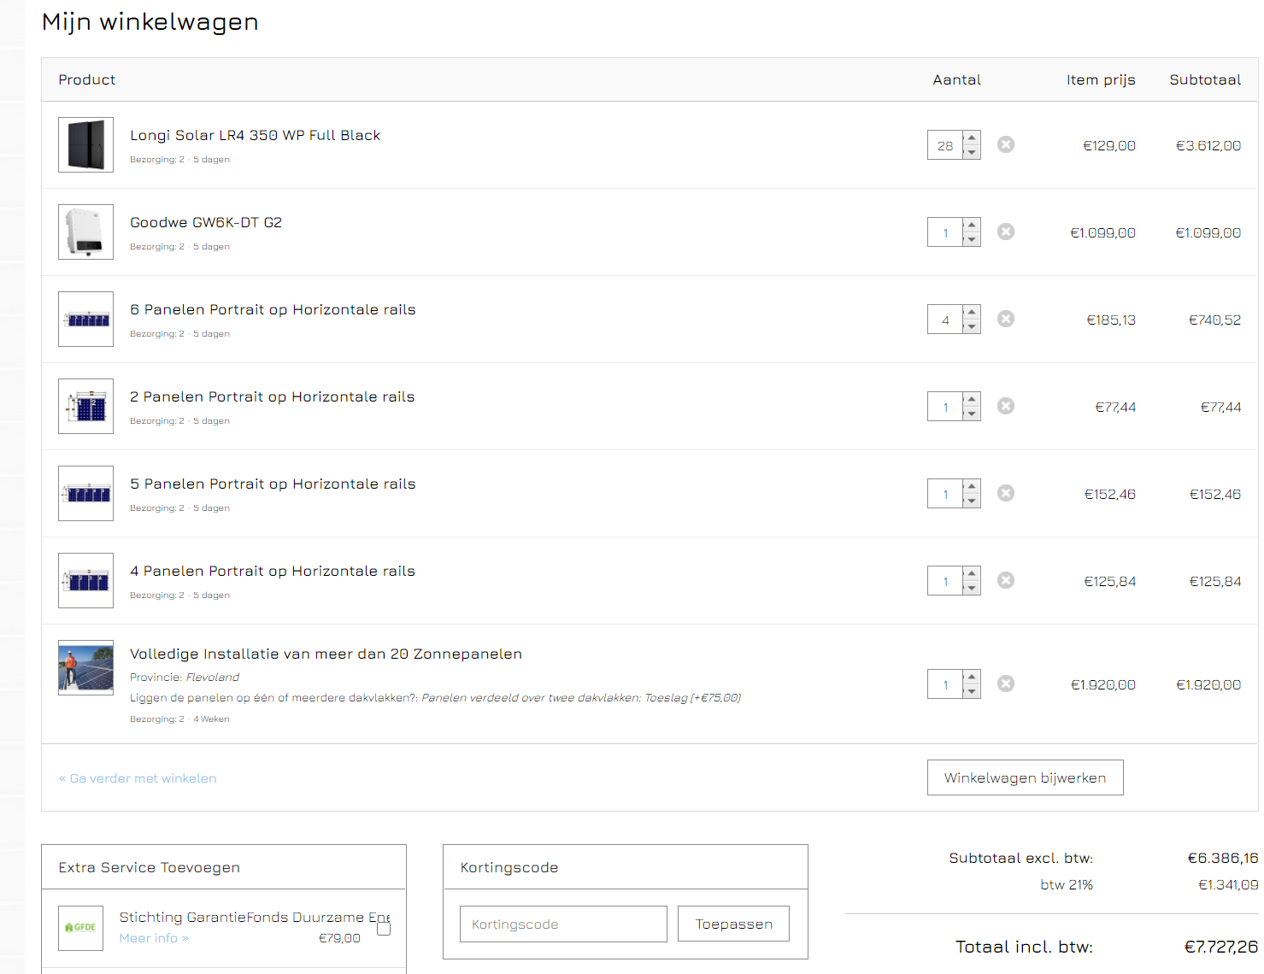
Task: Click Ga verder met winkelen link
Action: [x=138, y=778]
